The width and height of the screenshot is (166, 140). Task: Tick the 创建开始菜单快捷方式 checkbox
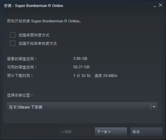[13, 43]
